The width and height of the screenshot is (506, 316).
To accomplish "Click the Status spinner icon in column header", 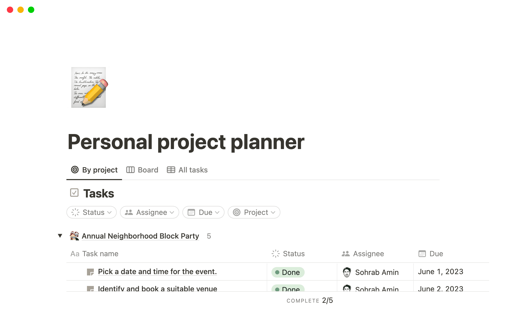I will pyautogui.click(x=275, y=254).
